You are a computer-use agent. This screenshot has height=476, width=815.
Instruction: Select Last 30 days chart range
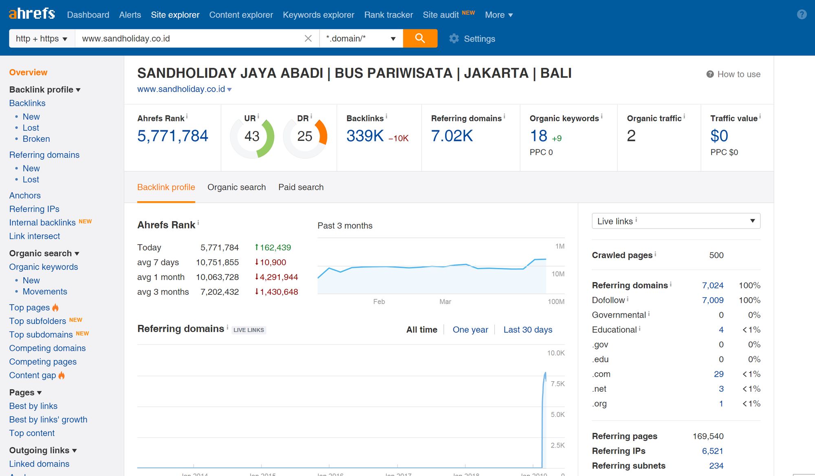pos(528,330)
